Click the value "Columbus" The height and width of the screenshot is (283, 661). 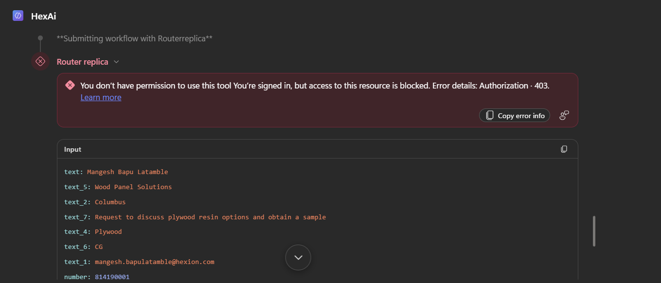point(110,202)
